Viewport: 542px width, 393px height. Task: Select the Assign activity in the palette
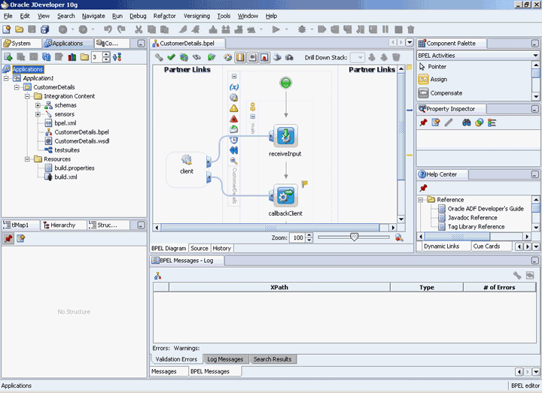click(438, 80)
